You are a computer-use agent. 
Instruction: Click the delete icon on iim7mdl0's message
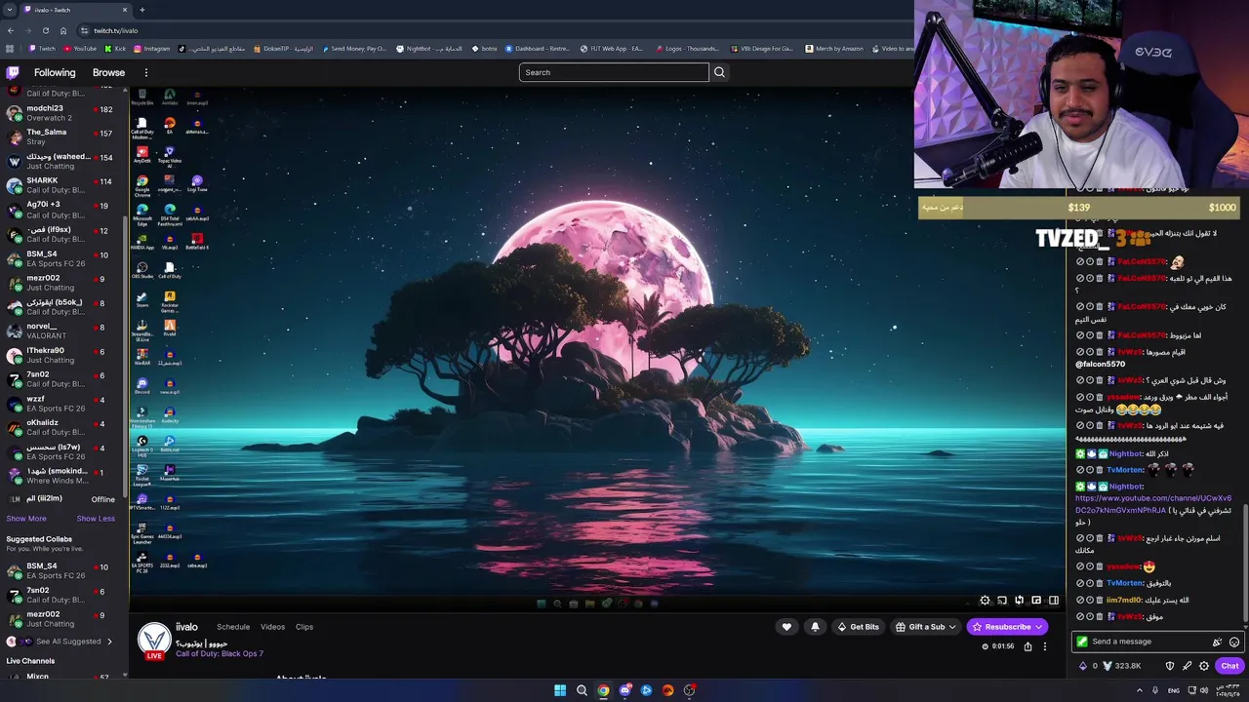1100,601
